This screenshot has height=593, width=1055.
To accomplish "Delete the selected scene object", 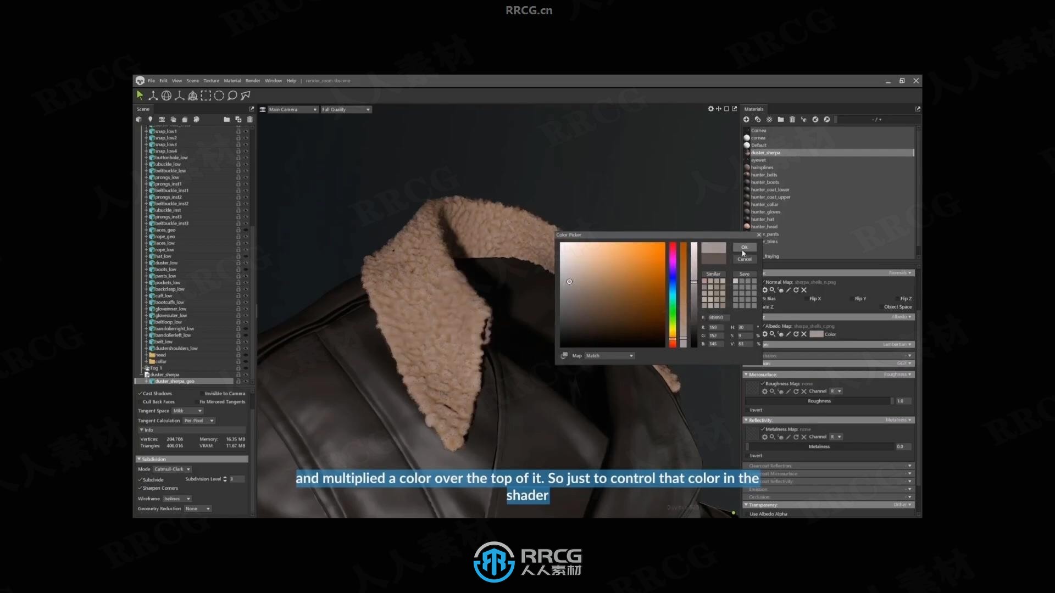I will point(250,119).
